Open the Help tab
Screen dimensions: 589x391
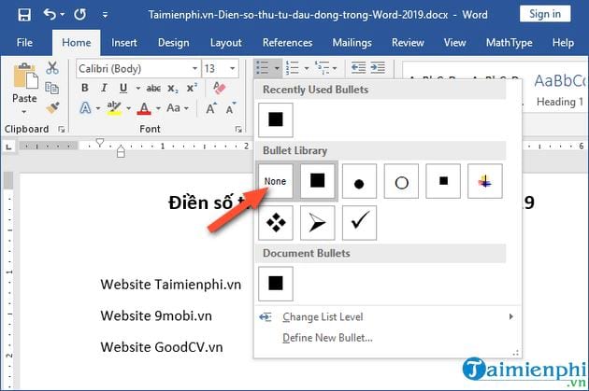[x=563, y=43]
